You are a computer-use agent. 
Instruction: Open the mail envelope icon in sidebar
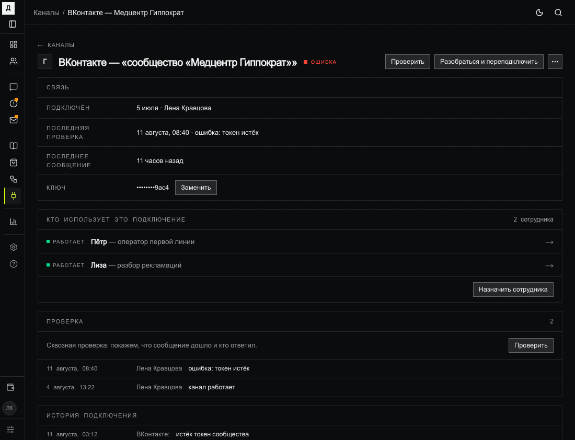(14, 120)
